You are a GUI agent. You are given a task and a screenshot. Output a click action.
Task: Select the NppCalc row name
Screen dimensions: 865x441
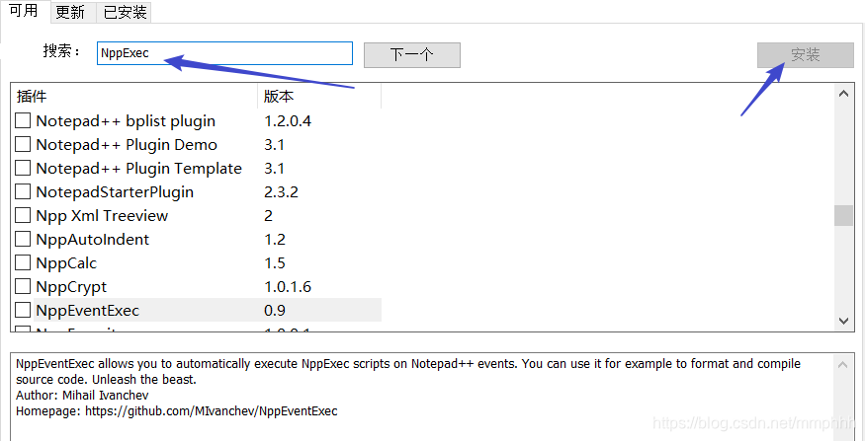pyautogui.click(x=66, y=262)
